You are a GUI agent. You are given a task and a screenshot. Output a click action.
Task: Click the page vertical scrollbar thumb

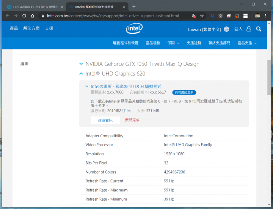(269, 77)
